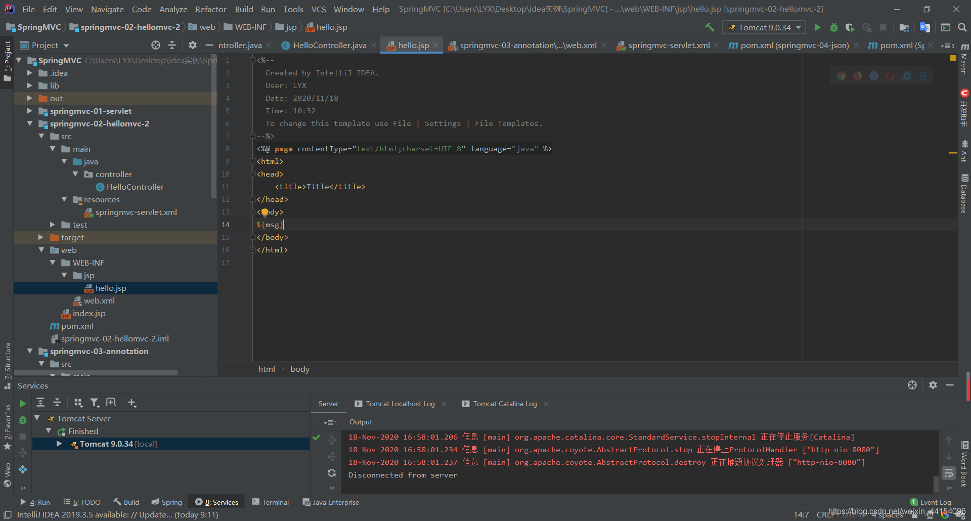This screenshot has height=521, width=971.
Task: Click the IDEA update available notification
Action: tap(118, 515)
